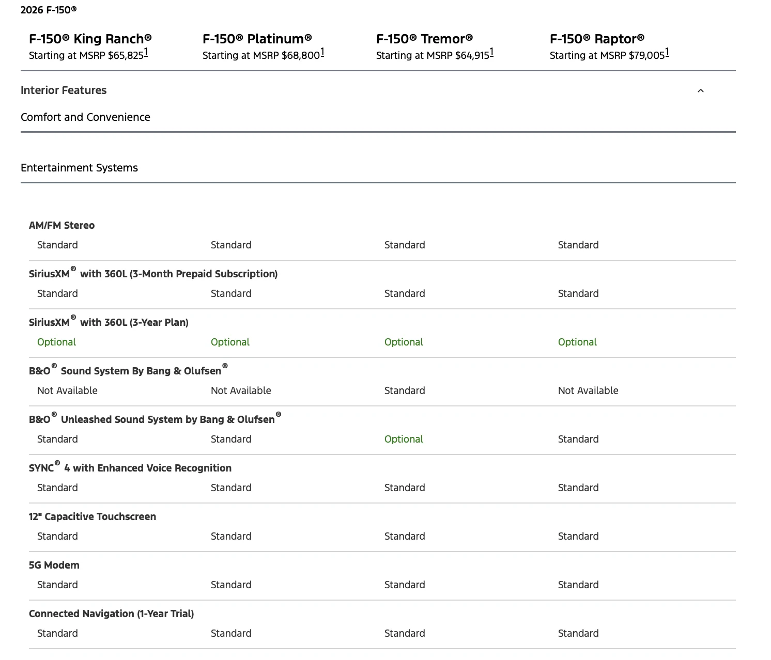771x660 pixels.
Task: Click Raptor's Not Available for B&O Sound System
Action: [x=588, y=391]
